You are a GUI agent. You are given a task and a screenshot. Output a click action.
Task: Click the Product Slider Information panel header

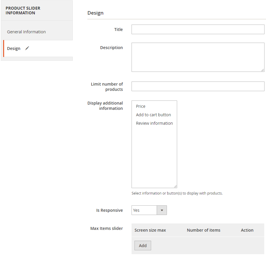point(23,11)
